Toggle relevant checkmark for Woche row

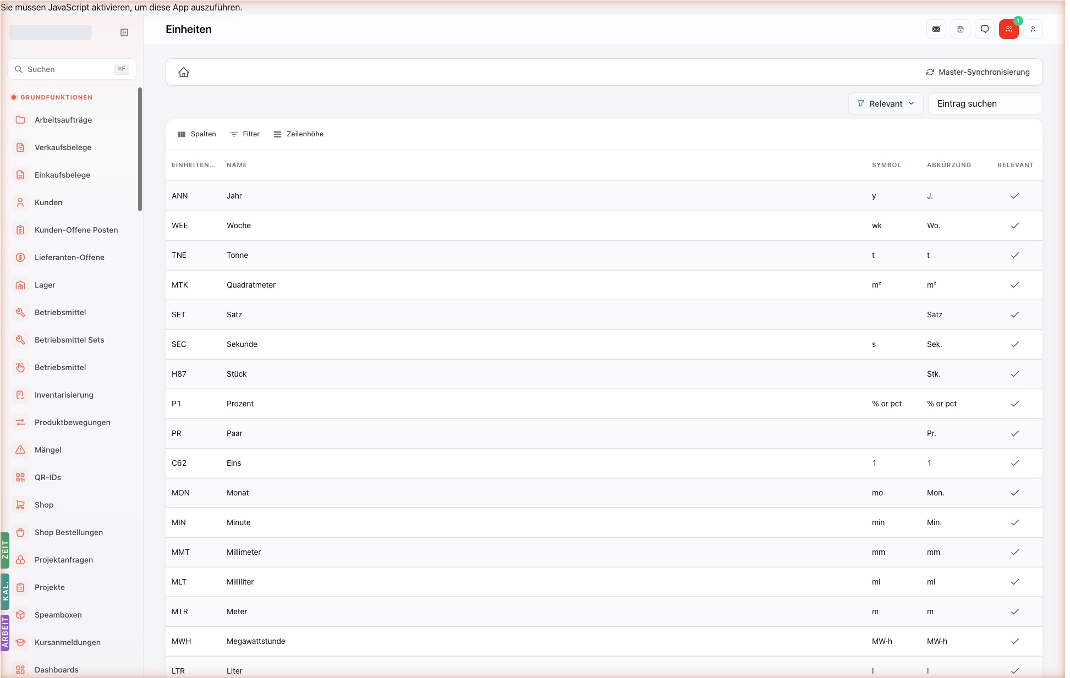(x=1015, y=225)
